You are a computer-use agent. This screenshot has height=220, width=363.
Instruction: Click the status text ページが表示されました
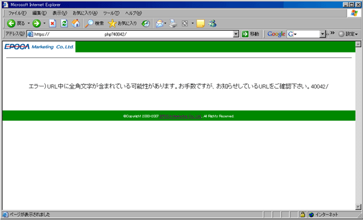[x=30, y=215]
